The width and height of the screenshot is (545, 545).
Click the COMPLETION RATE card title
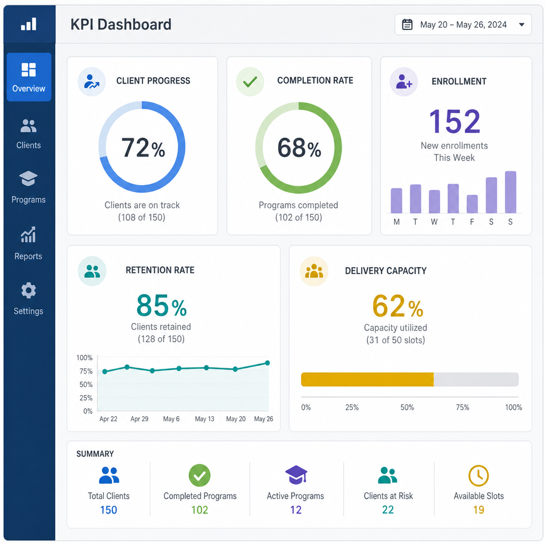pos(315,81)
